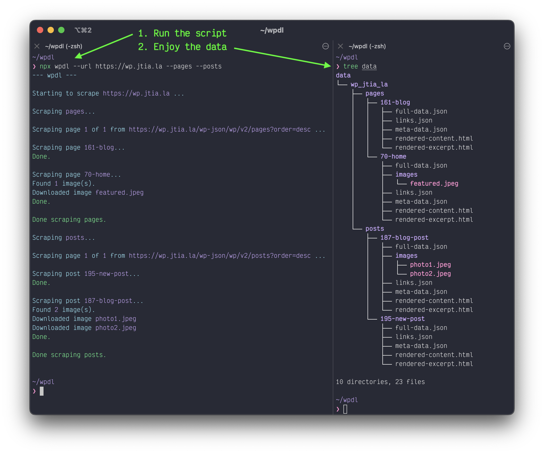Open the posts API URL in scraping output
Viewport: 544px width, 454px height.
(x=220, y=256)
